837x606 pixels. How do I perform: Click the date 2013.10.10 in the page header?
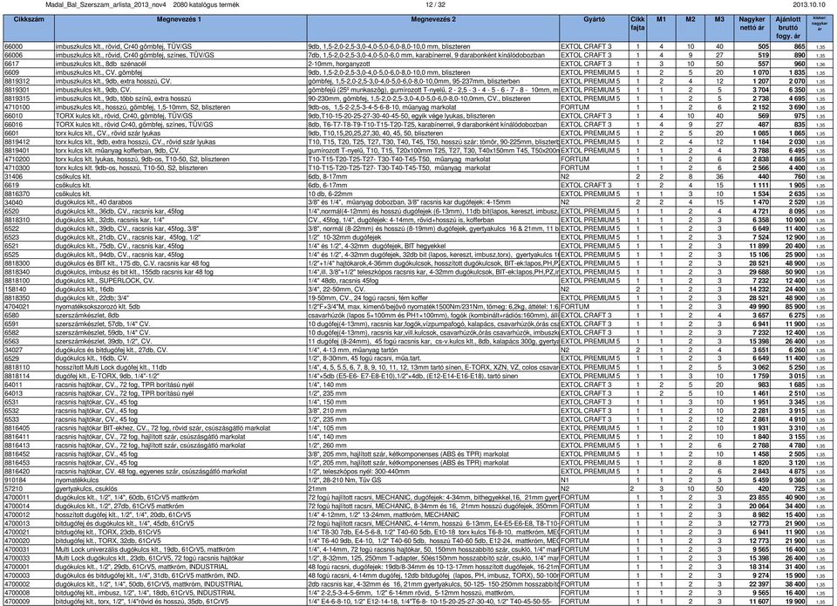[x=809, y=5]
